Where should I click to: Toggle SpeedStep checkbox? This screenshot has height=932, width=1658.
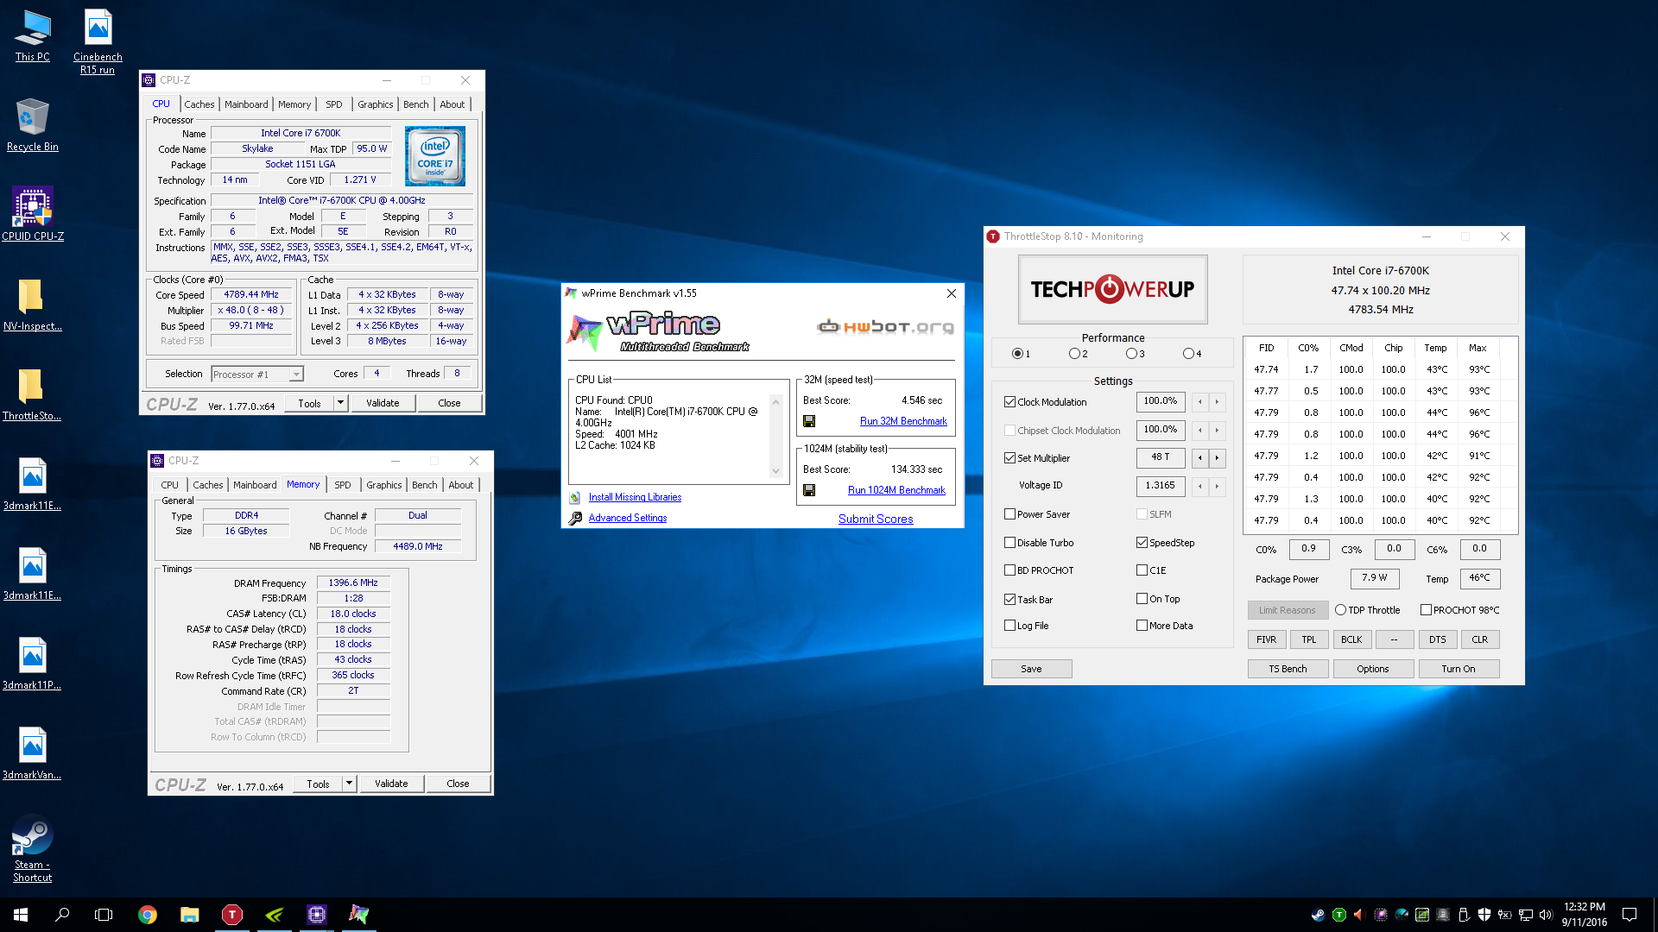(1142, 543)
